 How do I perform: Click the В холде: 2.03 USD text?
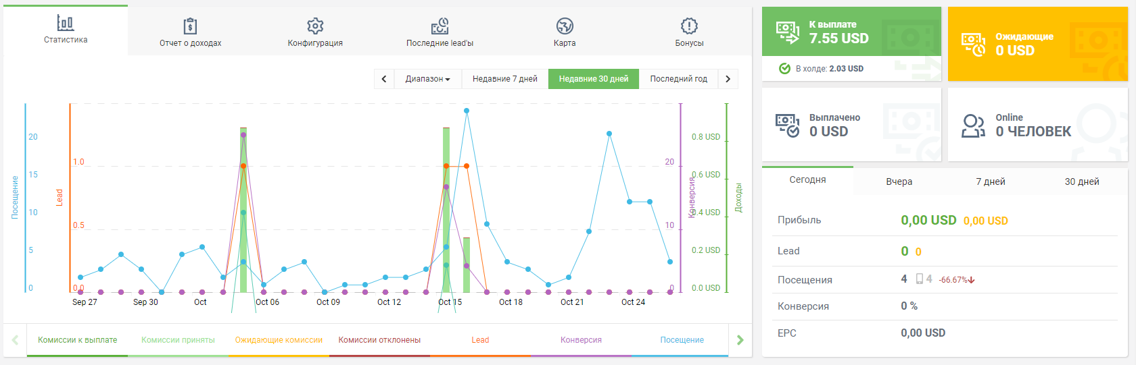(829, 69)
